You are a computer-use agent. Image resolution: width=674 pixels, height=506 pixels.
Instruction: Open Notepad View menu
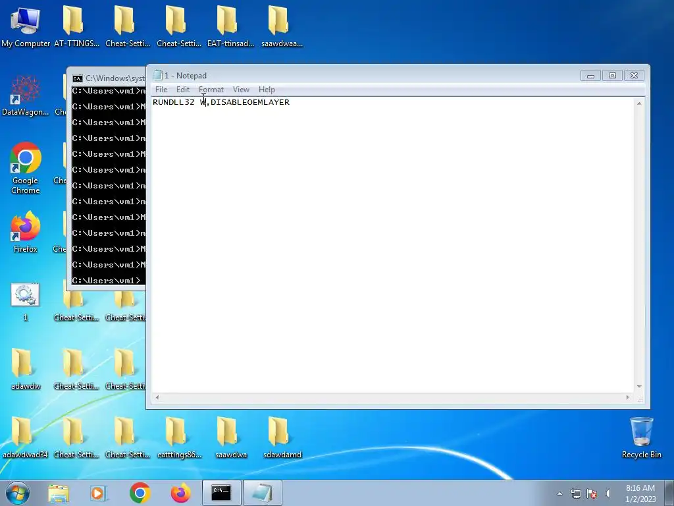pos(241,90)
